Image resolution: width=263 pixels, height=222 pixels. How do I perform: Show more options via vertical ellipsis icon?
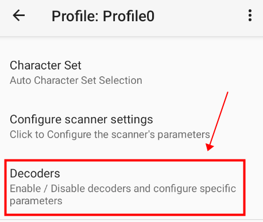pyautogui.click(x=250, y=15)
